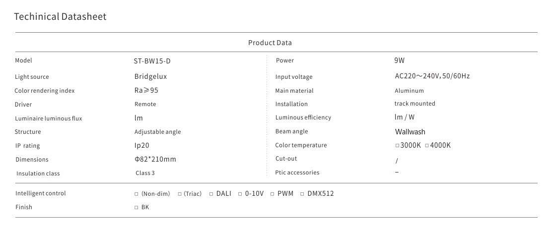
Task: Check the 4000K color temperature box
Action: click(427, 146)
